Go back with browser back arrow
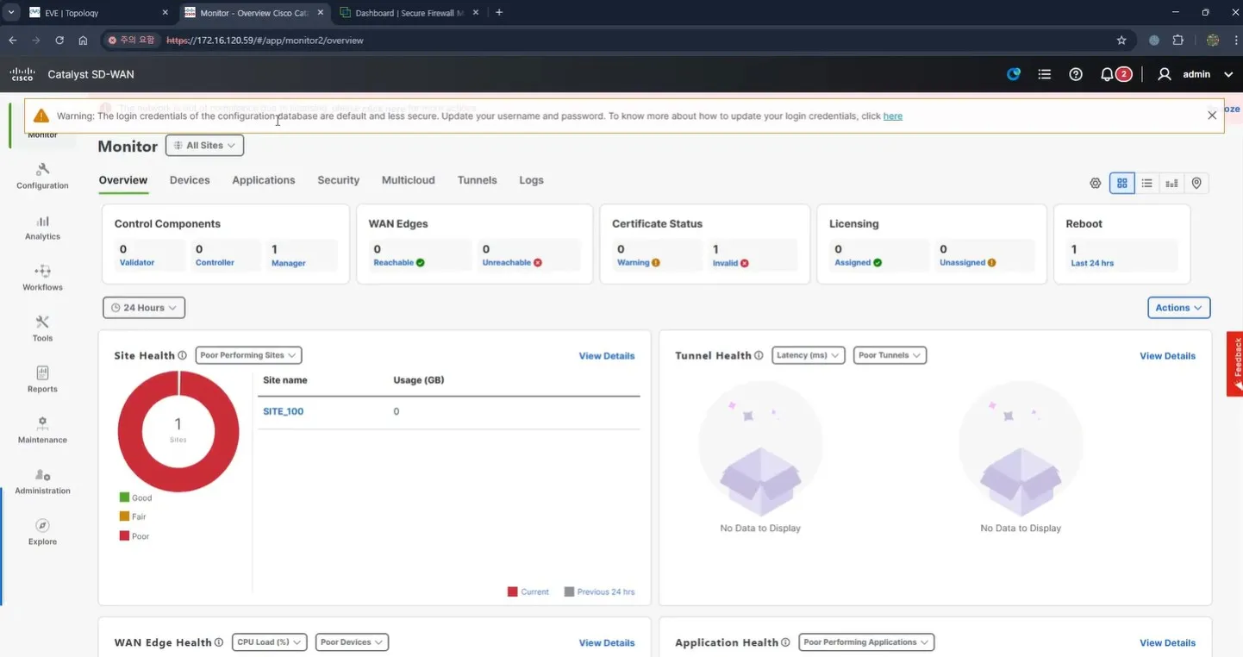Image resolution: width=1243 pixels, height=657 pixels. (x=12, y=40)
